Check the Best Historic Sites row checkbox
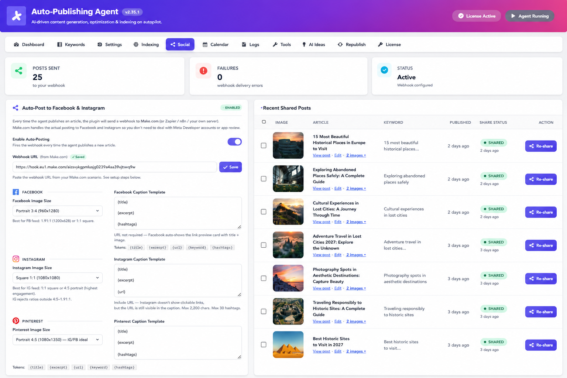This screenshot has height=378, width=567. pos(264,344)
